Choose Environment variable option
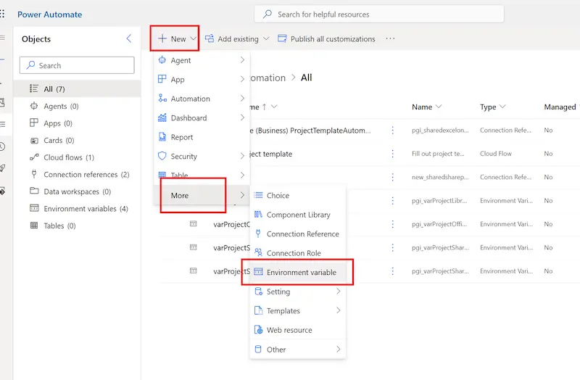This screenshot has height=380, width=580. (298, 272)
